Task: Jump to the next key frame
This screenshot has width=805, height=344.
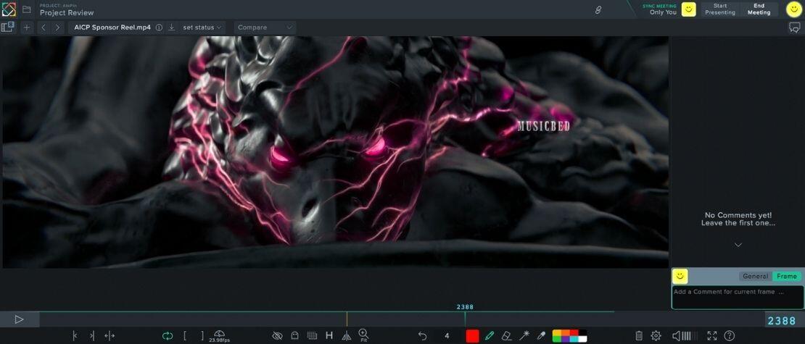Action: click(x=92, y=336)
